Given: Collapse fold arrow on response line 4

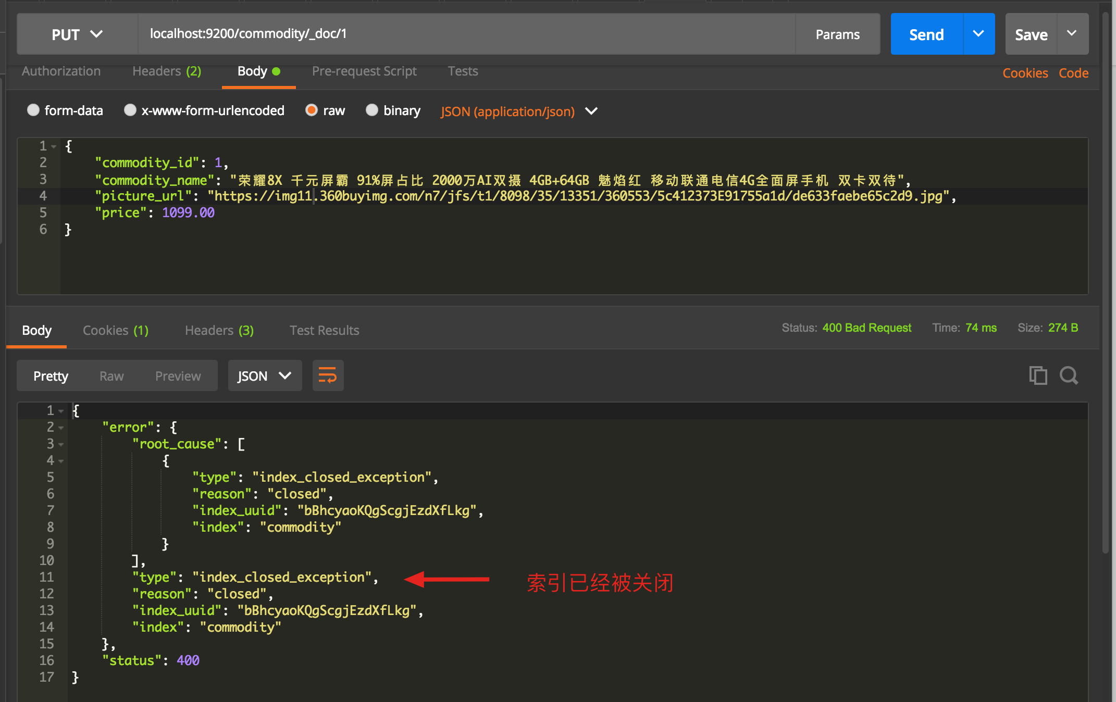Looking at the screenshot, I should 61,461.
